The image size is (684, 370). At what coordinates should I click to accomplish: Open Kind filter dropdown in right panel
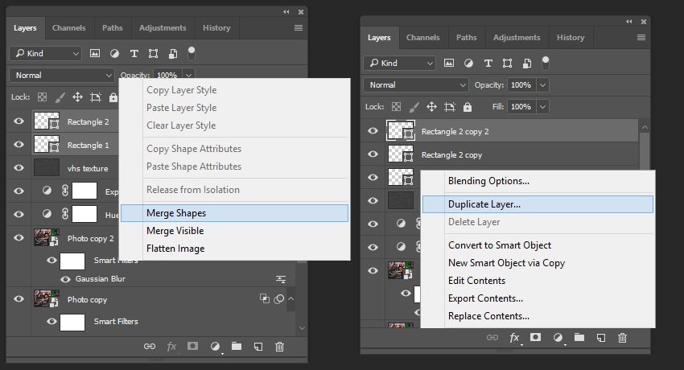399,63
